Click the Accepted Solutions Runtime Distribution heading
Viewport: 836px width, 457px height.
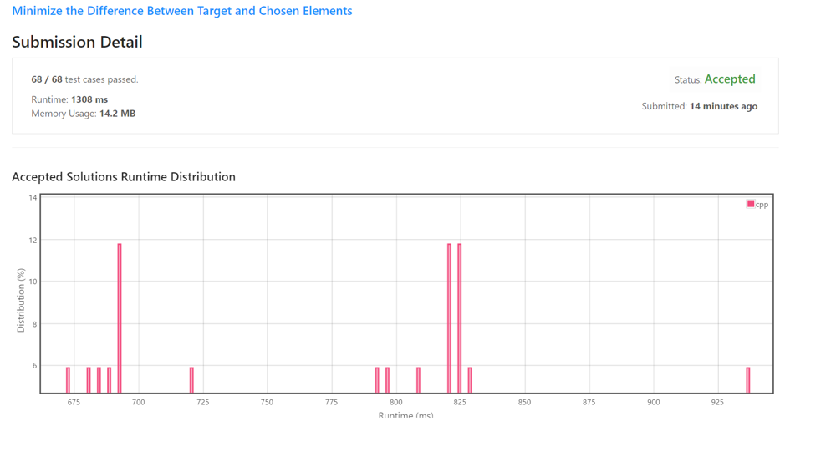(124, 177)
